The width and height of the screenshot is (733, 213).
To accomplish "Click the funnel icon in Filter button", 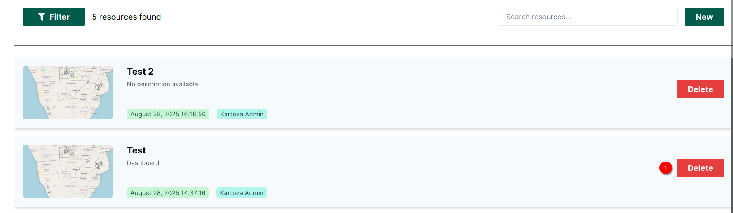I will click(42, 17).
